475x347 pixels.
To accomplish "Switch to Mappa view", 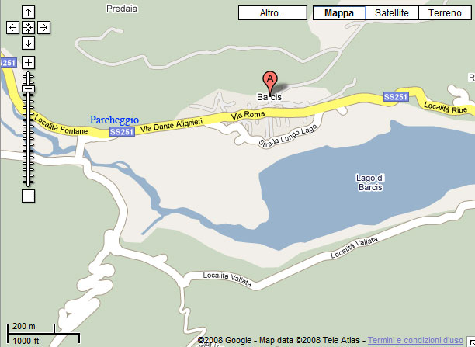I will coord(339,13).
